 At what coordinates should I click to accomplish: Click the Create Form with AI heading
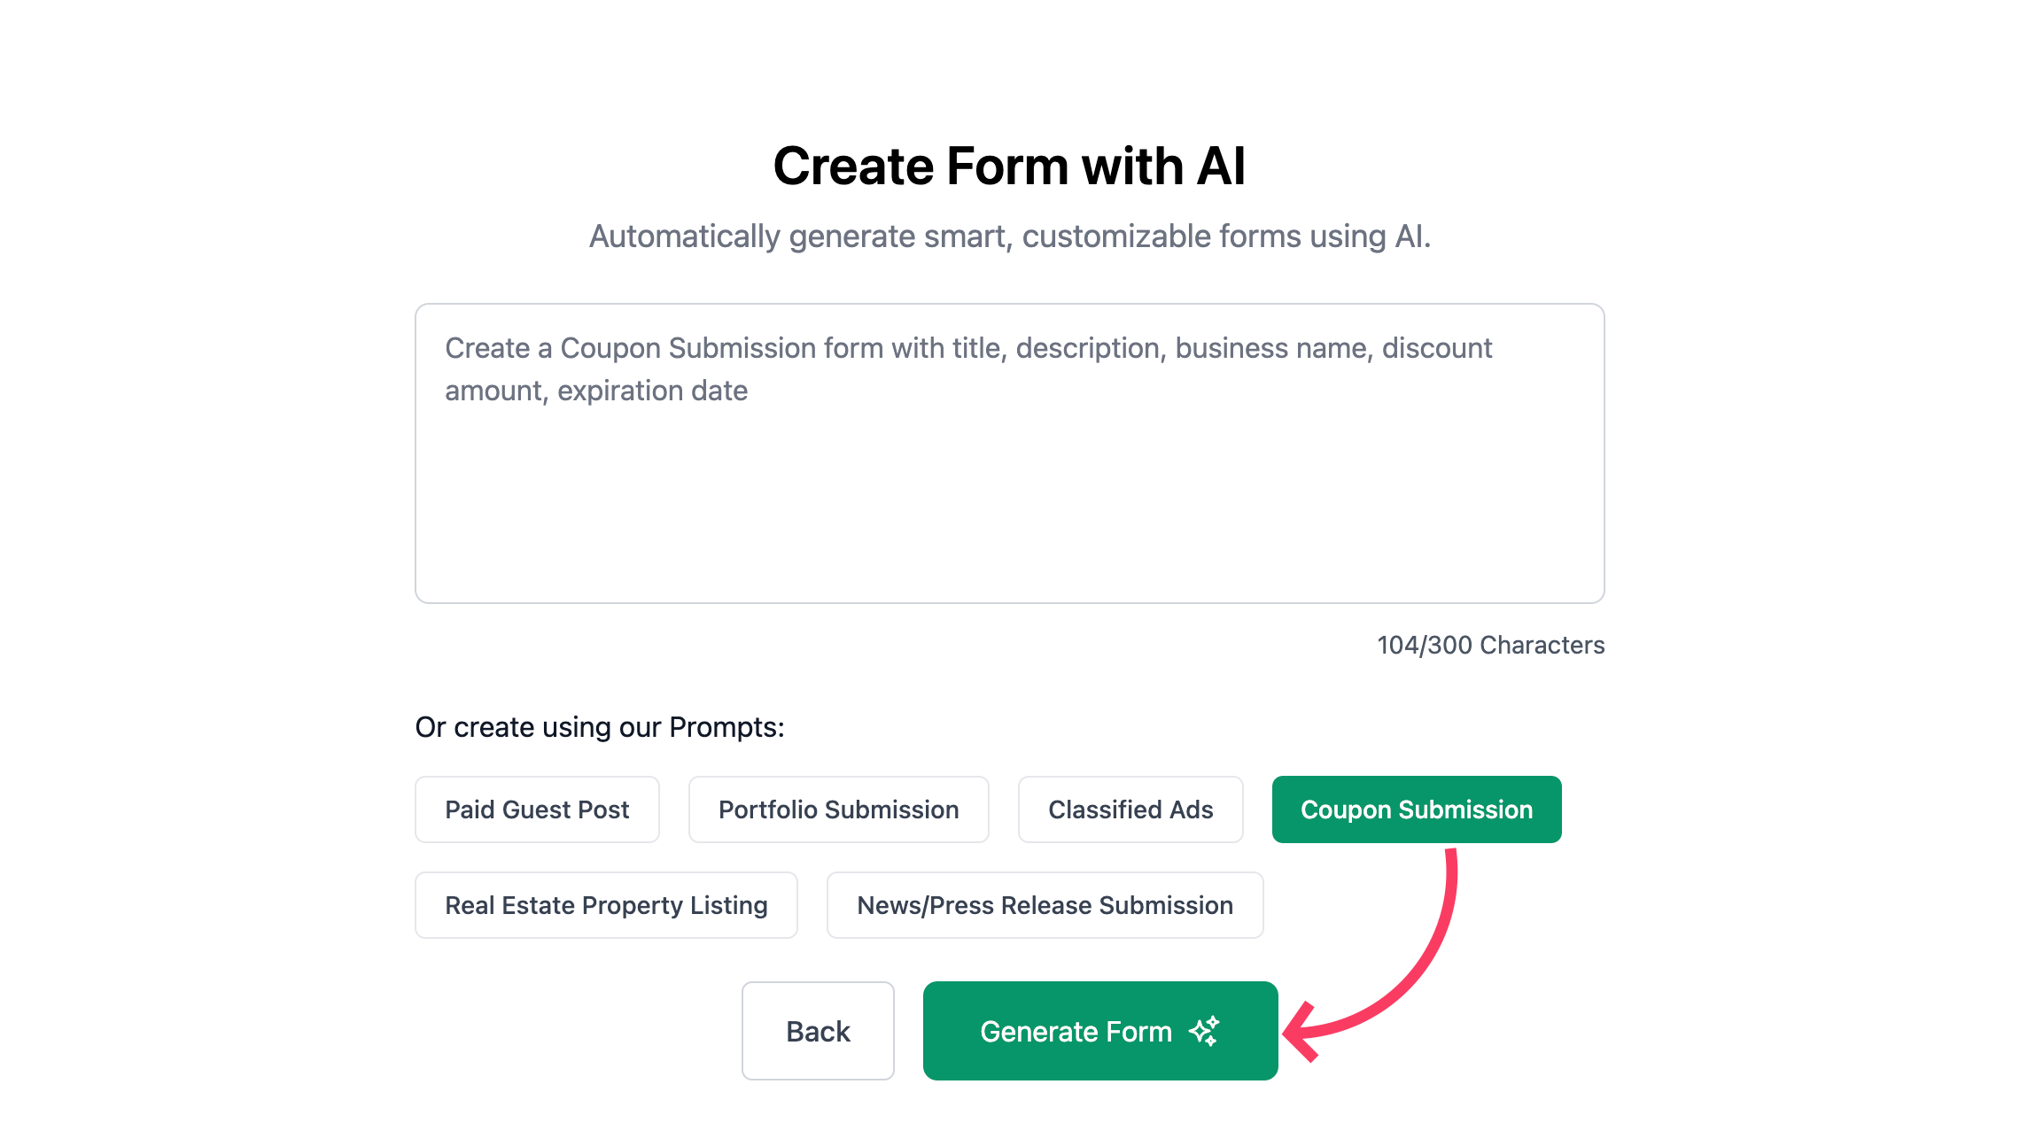pos(1009,166)
